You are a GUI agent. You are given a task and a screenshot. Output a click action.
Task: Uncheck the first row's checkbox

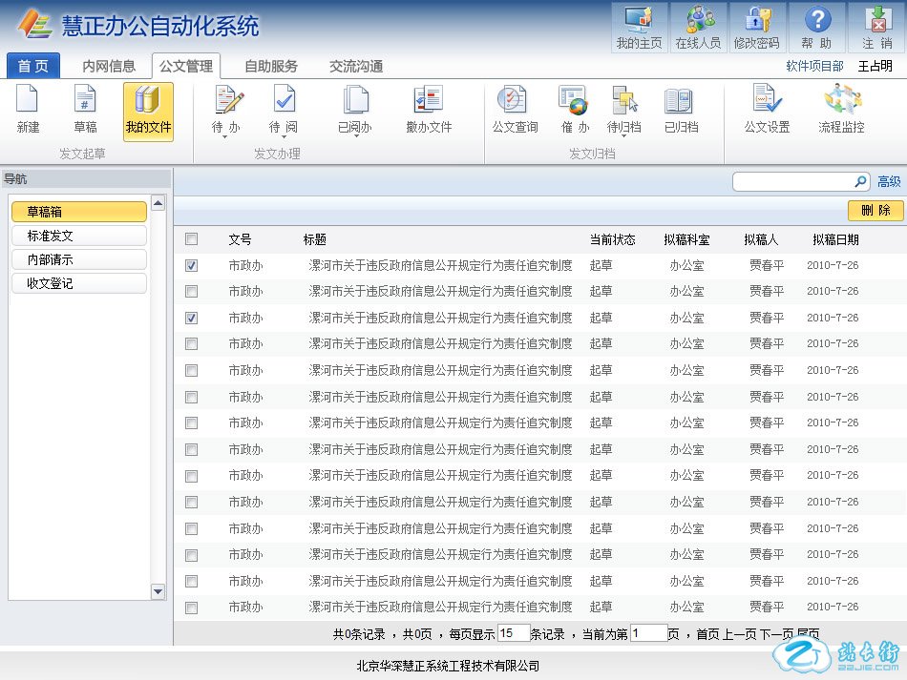click(191, 265)
